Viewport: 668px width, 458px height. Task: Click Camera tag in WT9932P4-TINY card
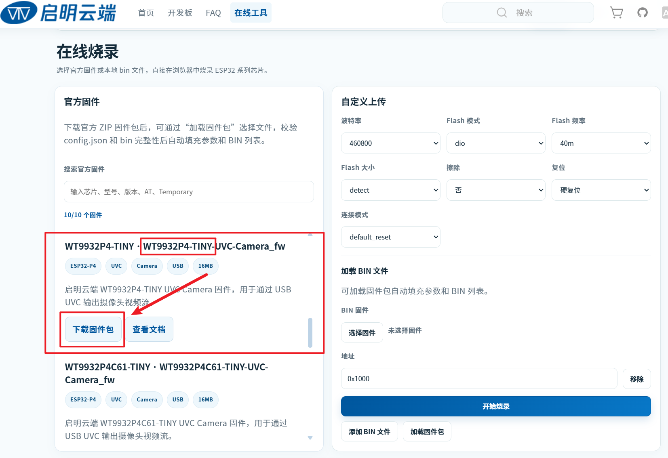(147, 266)
